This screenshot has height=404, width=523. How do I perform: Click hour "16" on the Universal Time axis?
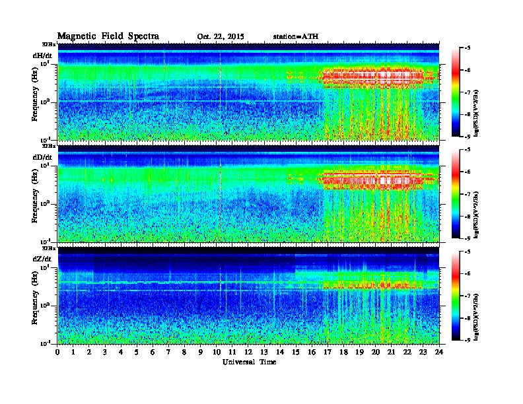[312, 352]
